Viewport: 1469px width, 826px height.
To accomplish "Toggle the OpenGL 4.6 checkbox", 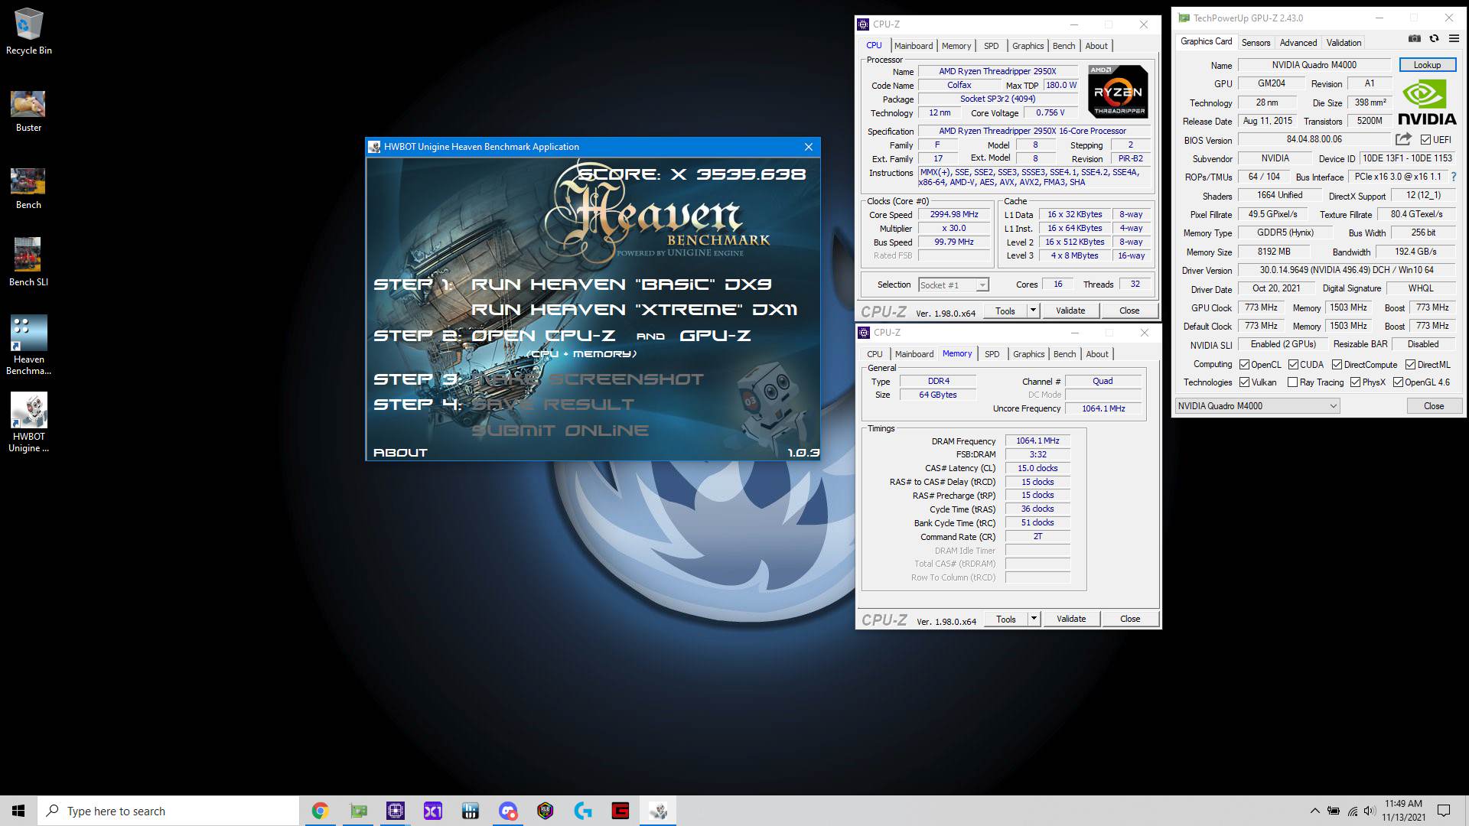I will pos(1398,382).
